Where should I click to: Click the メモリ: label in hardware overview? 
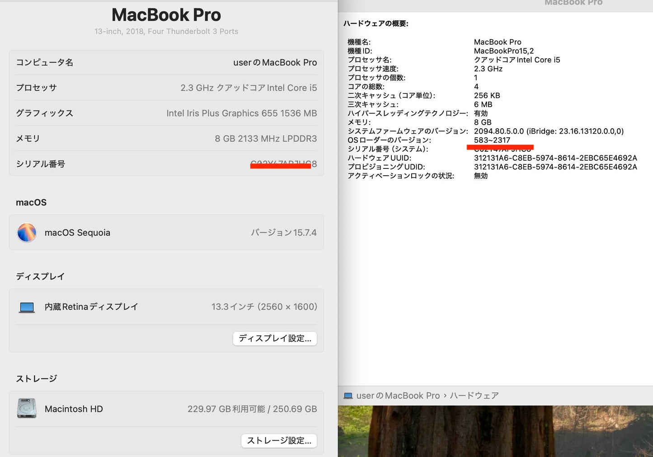pos(359,122)
